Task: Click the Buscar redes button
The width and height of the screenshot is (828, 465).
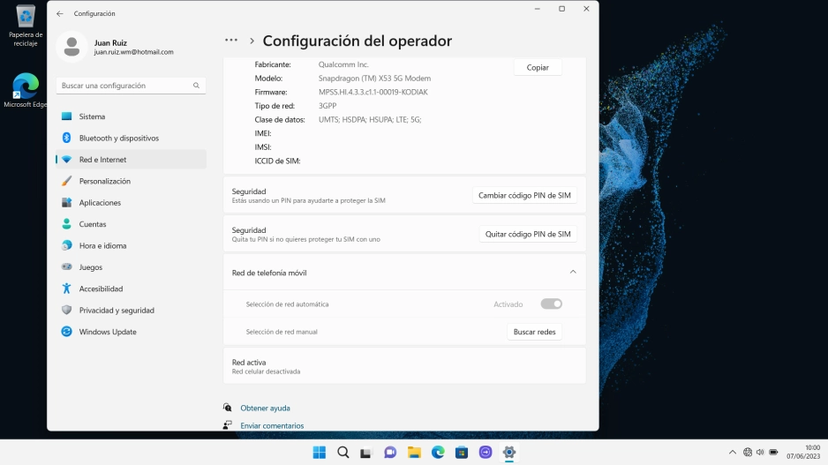Action: 534,332
